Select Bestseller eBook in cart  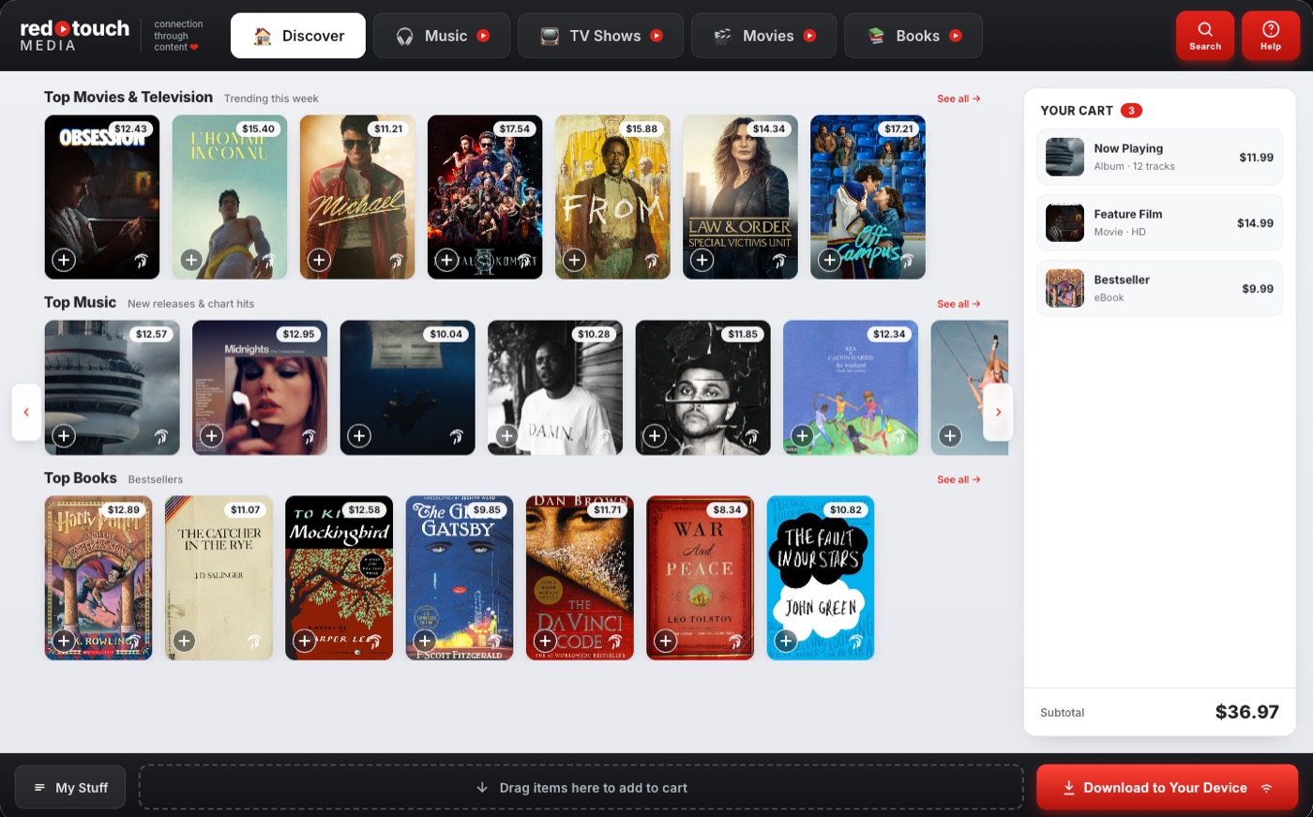pos(1159,288)
